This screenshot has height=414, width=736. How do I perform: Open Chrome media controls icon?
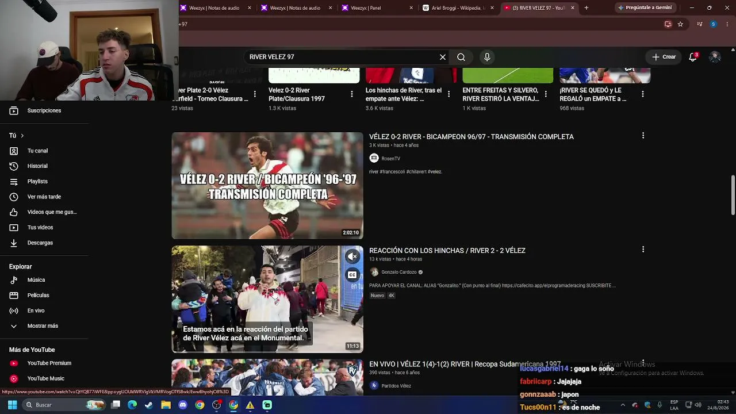tap(699, 24)
